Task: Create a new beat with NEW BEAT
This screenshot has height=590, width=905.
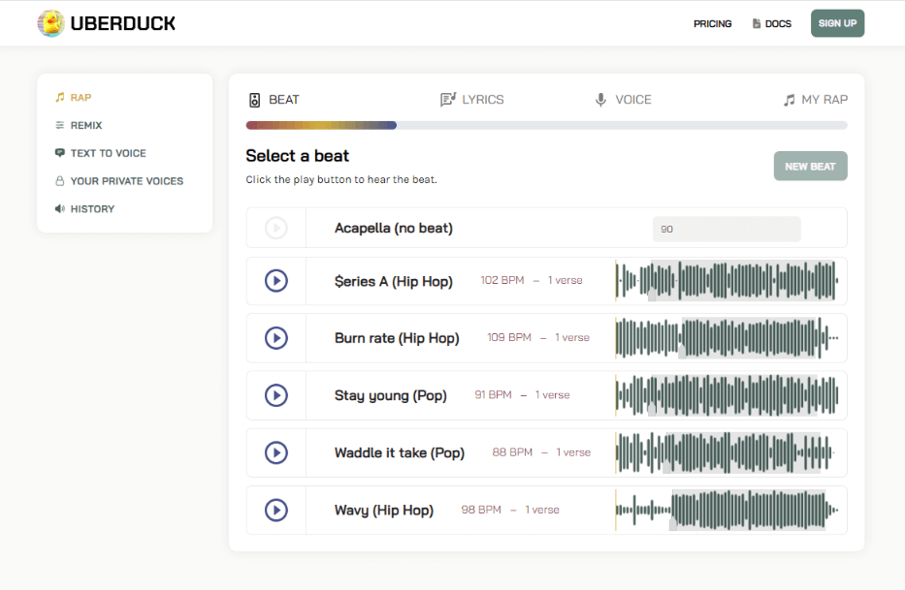Action: click(810, 166)
